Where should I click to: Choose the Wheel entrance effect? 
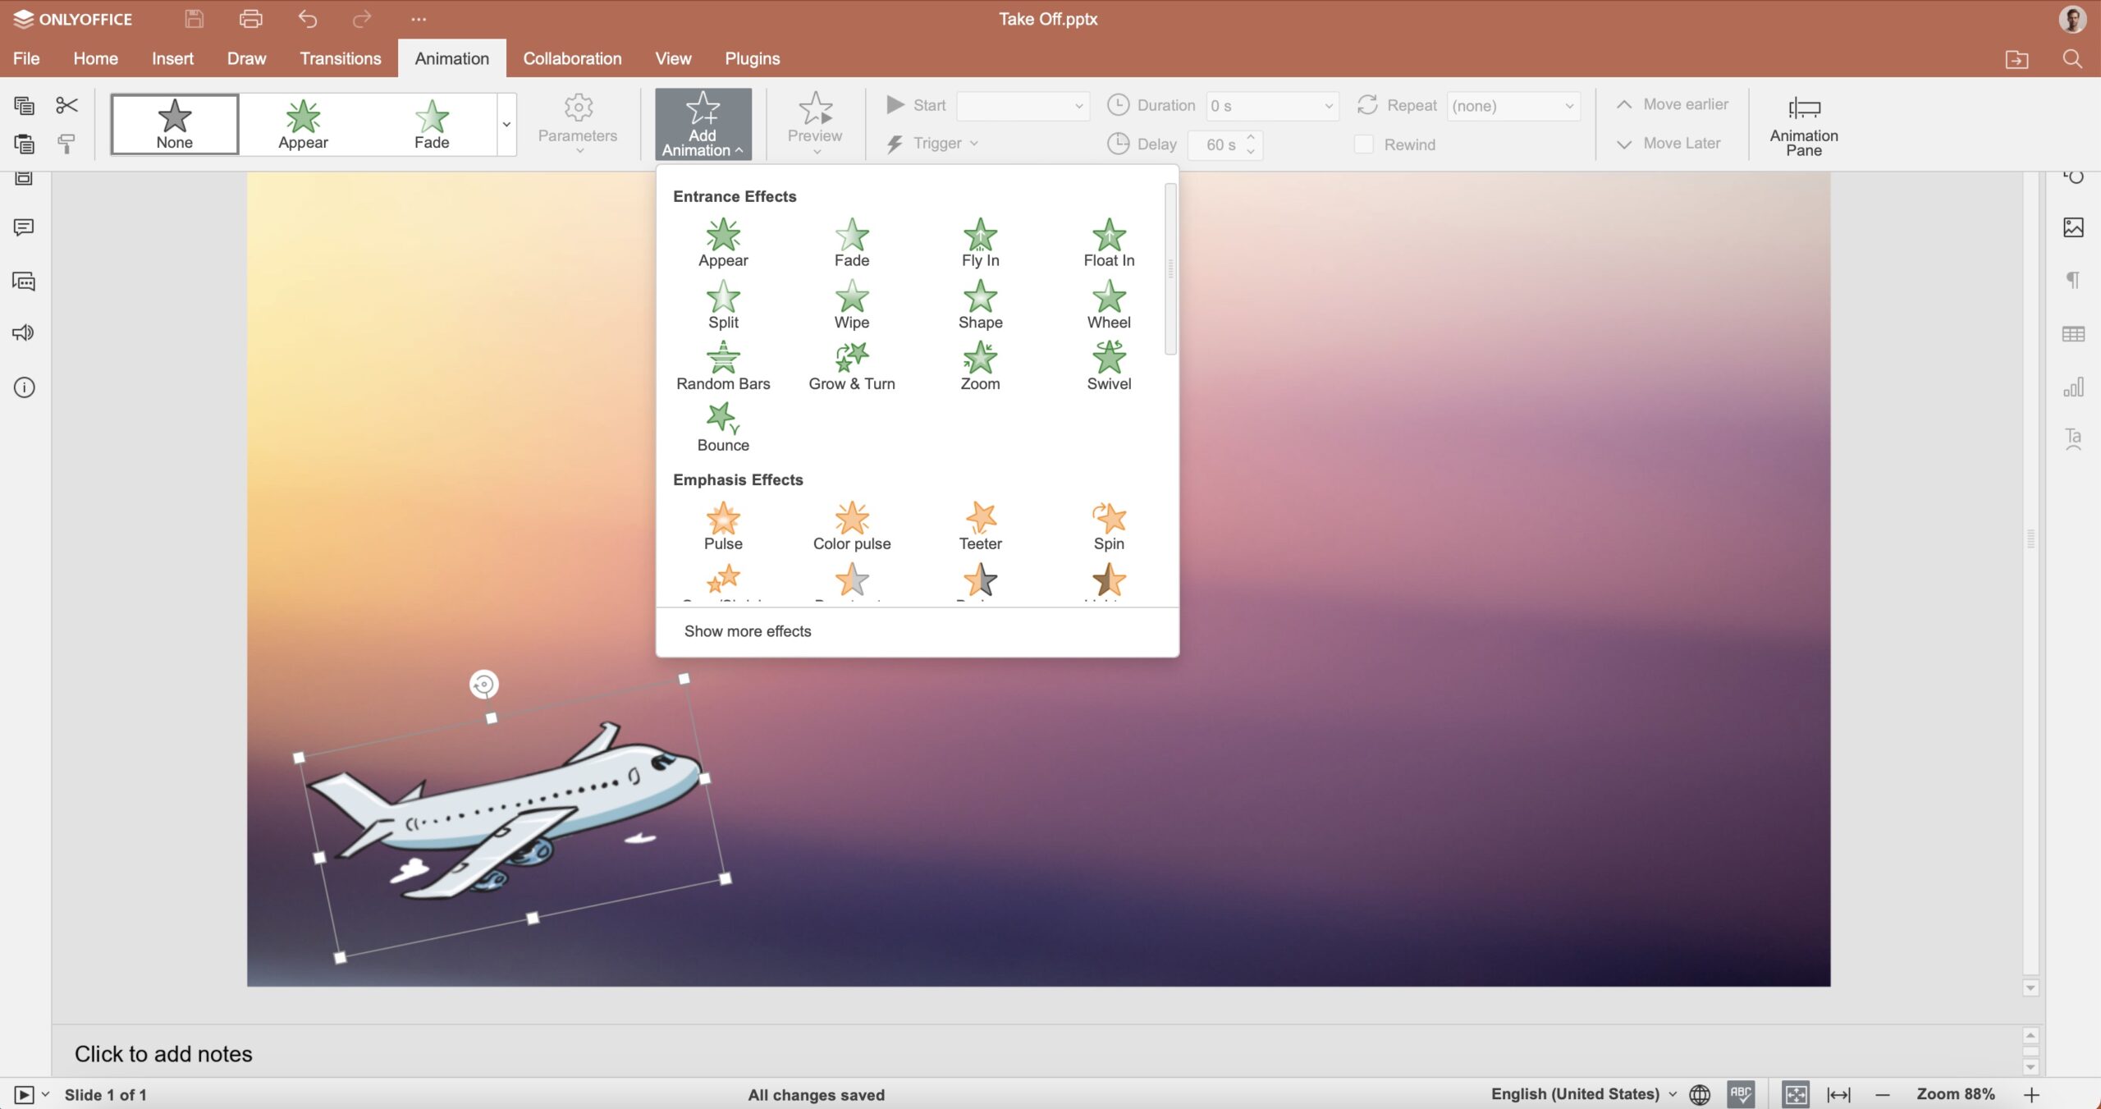[1109, 305]
